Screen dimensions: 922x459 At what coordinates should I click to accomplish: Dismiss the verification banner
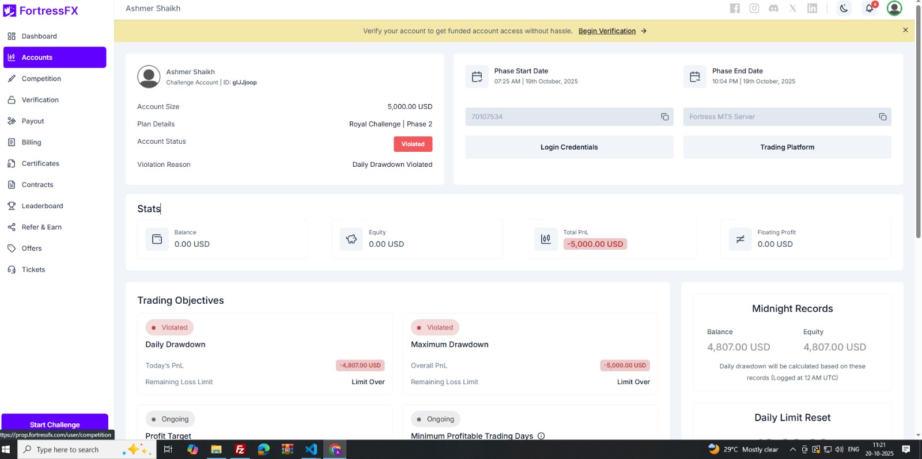point(905,30)
